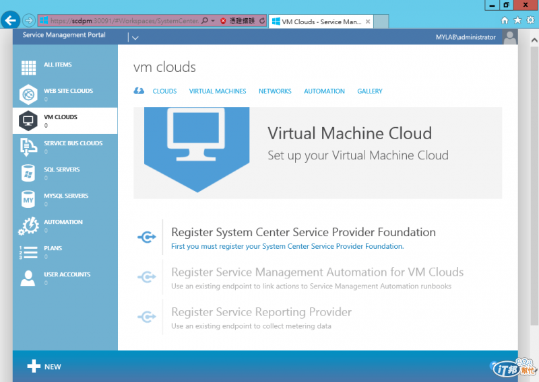Select SQL SERVERS label in sidebar
This screenshot has width=539, height=382.
pos(61,169)
